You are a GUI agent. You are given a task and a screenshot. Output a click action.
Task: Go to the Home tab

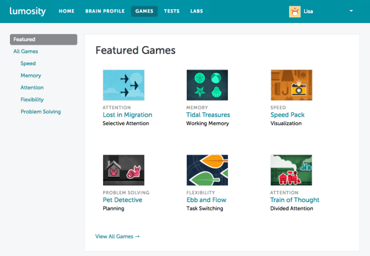coord(66,11)
